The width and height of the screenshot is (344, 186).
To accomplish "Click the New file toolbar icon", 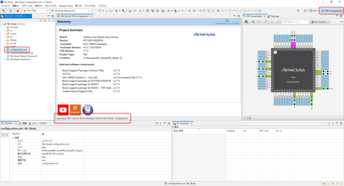I will tap(100, 11).
